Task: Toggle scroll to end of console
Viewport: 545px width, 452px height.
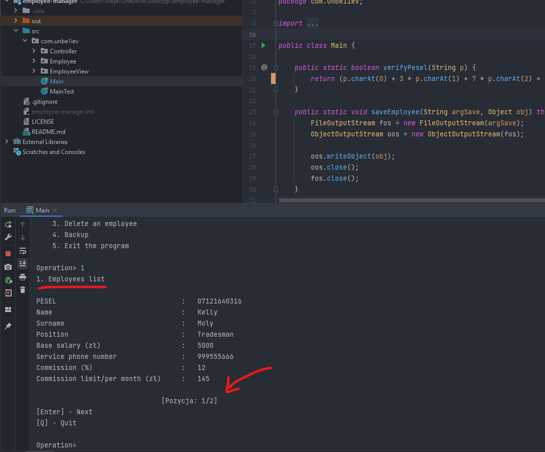Action: point(23,264)
